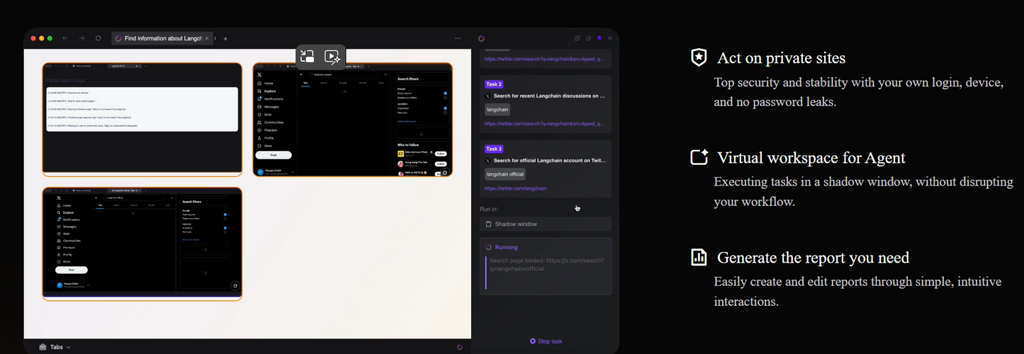Click the browser forward arrow
The height and width of the screenshot is (354, 1024).
(x=81, y=38)
